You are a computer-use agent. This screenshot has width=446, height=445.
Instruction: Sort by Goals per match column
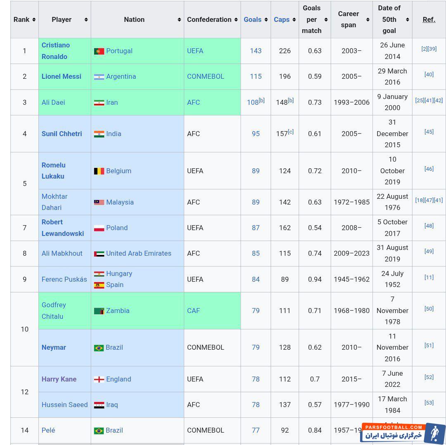(326, 20)
